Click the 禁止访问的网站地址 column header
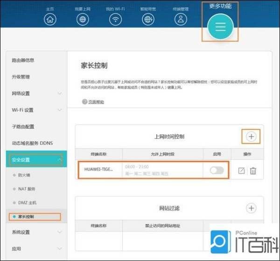280x261 pixels. (163, 226)
